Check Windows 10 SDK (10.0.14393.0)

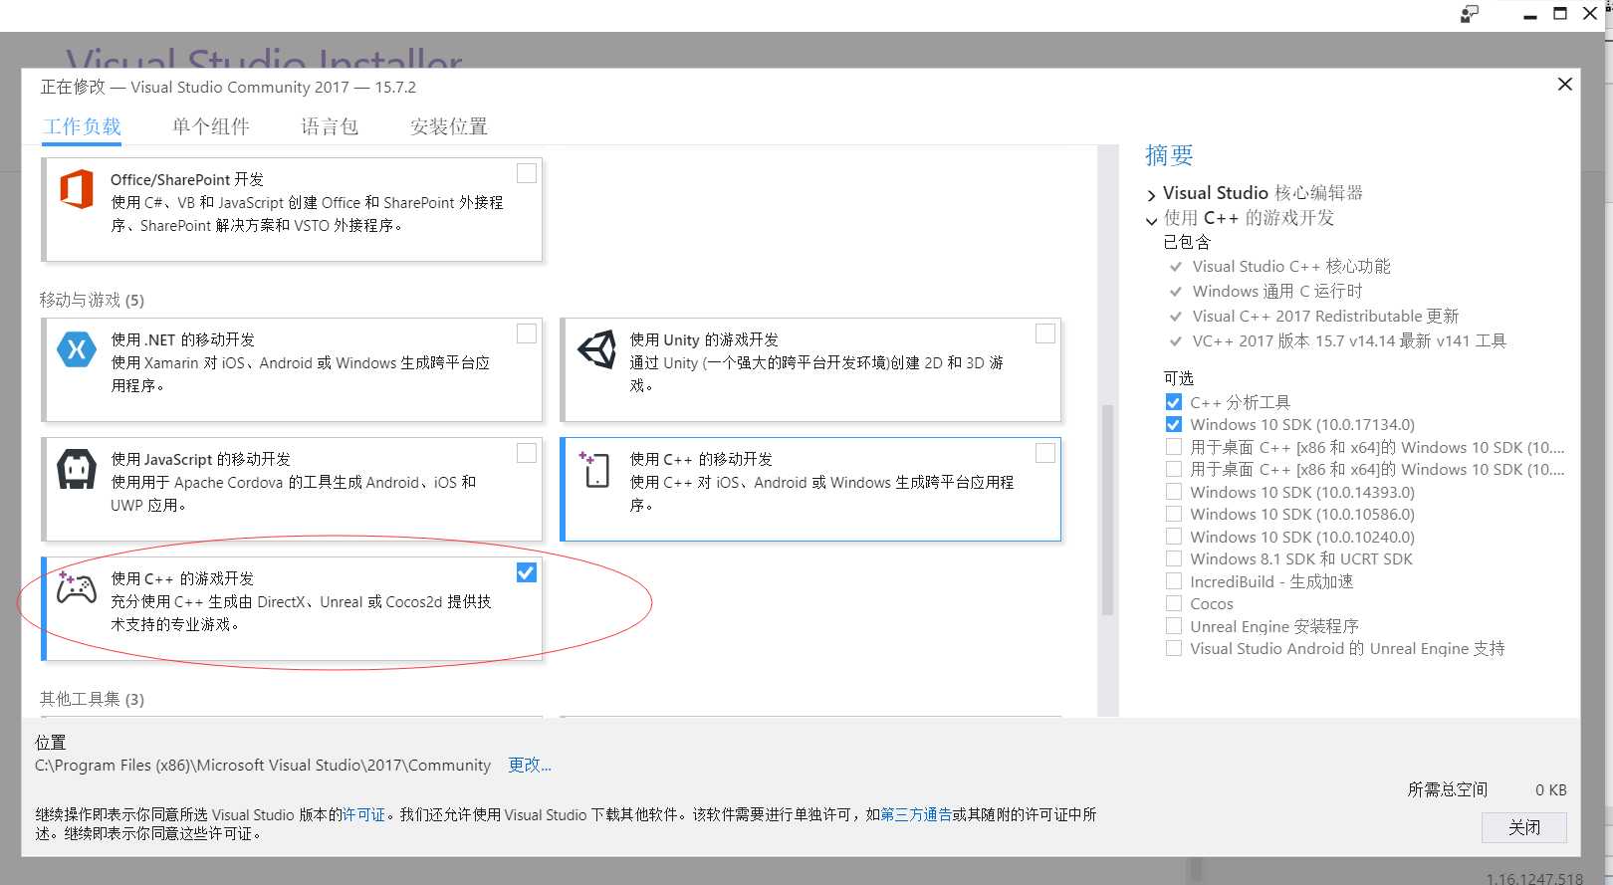[x=1174, y=492]
